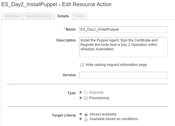This screenshot has width=175, height=126.
Task: Select the Details tab
Action: click(63, 16)
